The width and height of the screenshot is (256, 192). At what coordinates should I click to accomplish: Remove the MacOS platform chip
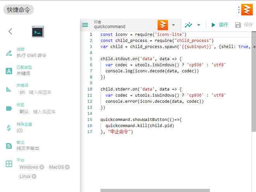pos(67,167)
